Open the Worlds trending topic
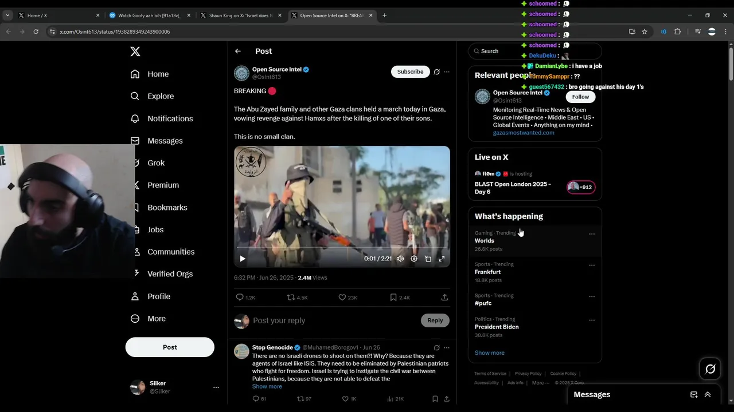Viewport: 734px width, 412px height. click(x=485, y=241)
